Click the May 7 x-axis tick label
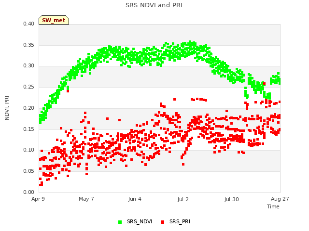309x231 pixels. point(86,199)
